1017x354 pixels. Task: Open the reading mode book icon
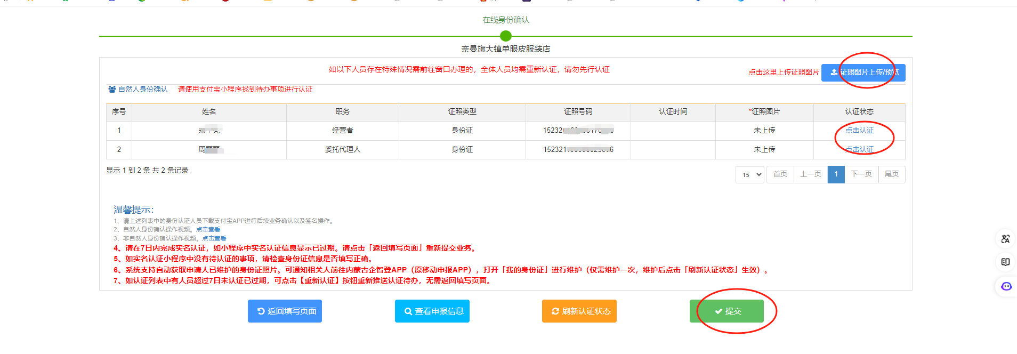(x=1005, y=262)
